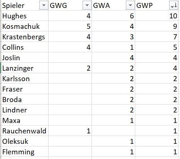Open the GWA column filter dropdown
The image size is (180, 159).
tap(130, 5)
